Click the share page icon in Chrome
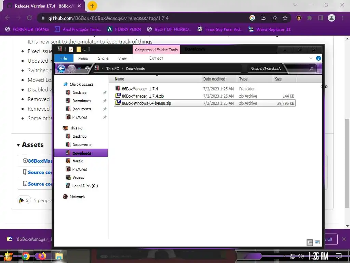This screenshot has height=263, width=350. 274,18
